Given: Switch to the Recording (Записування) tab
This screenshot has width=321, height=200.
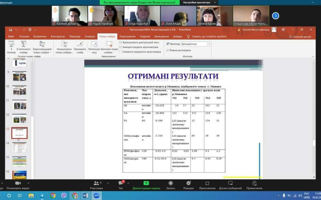Looking at the screenshot, I should point(162,36).
